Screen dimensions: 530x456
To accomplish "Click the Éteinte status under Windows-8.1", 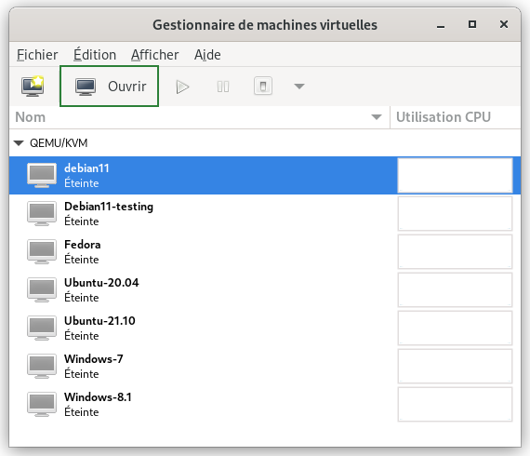I will 82,411.
